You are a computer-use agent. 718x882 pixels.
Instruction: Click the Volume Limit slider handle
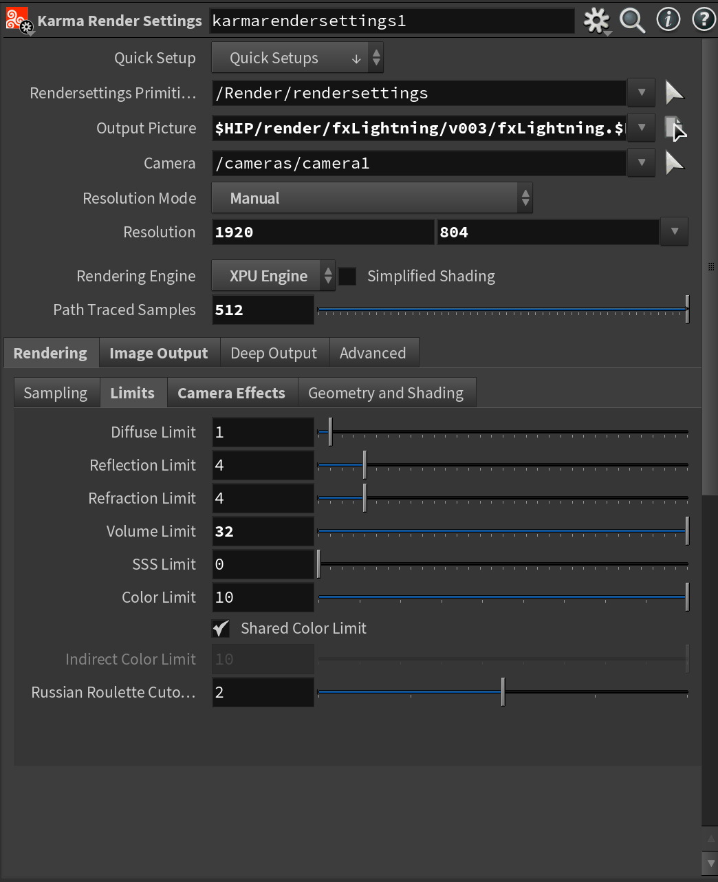(687, 530)
